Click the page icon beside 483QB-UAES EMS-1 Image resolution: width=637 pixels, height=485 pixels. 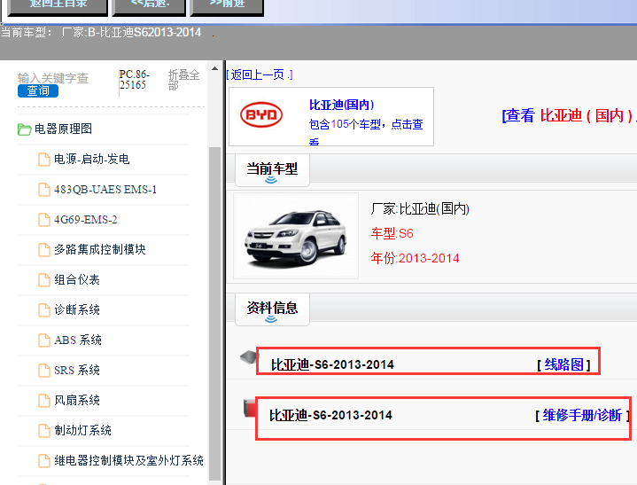[44, 190]
